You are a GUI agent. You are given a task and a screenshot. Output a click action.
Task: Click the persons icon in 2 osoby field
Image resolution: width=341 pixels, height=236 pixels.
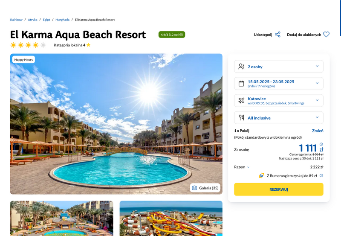click(241, 67)
